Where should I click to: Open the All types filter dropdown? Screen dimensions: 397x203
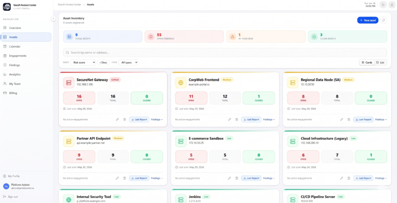click(128, 63)
